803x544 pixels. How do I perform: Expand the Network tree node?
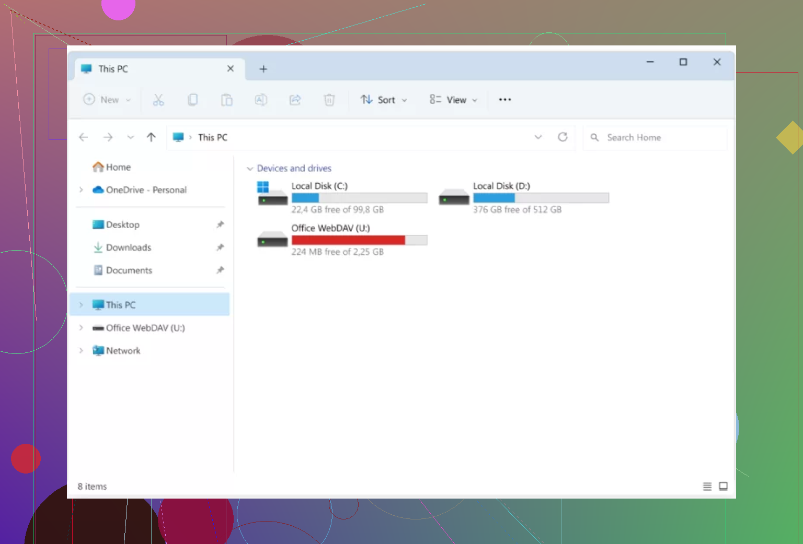tap(81, 351)
